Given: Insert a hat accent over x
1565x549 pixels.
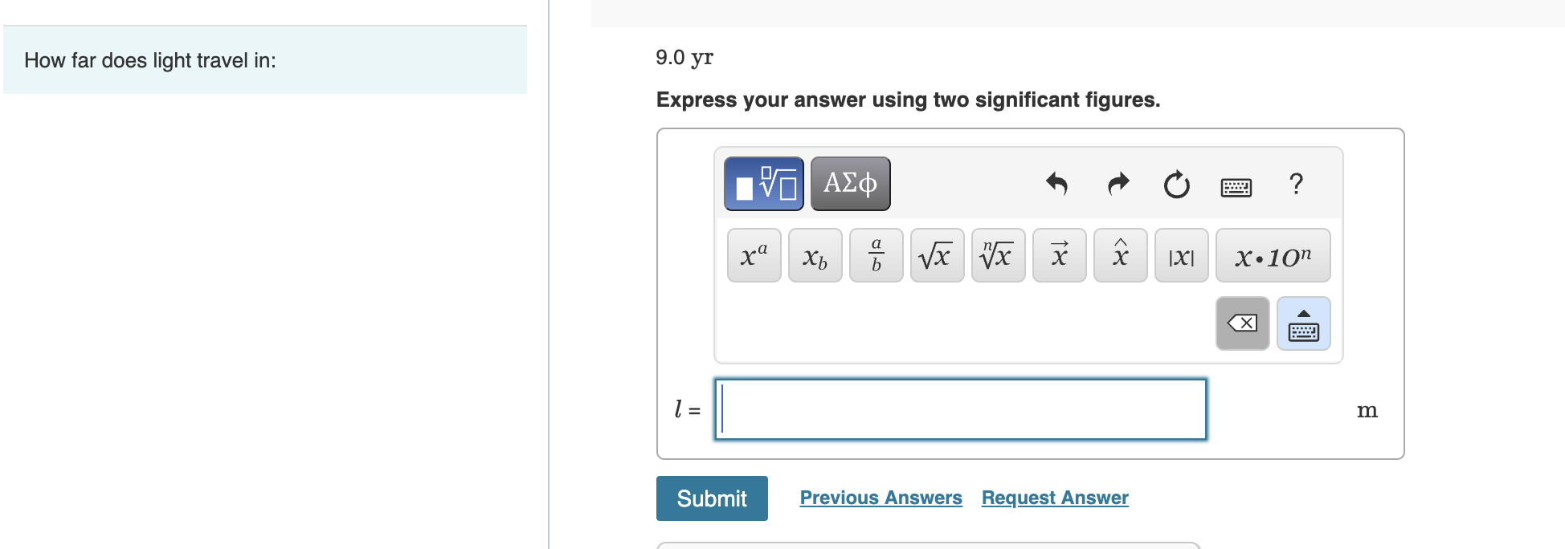Looking at the screenshot, I should pyautogui.click(x=1119, y=255).
